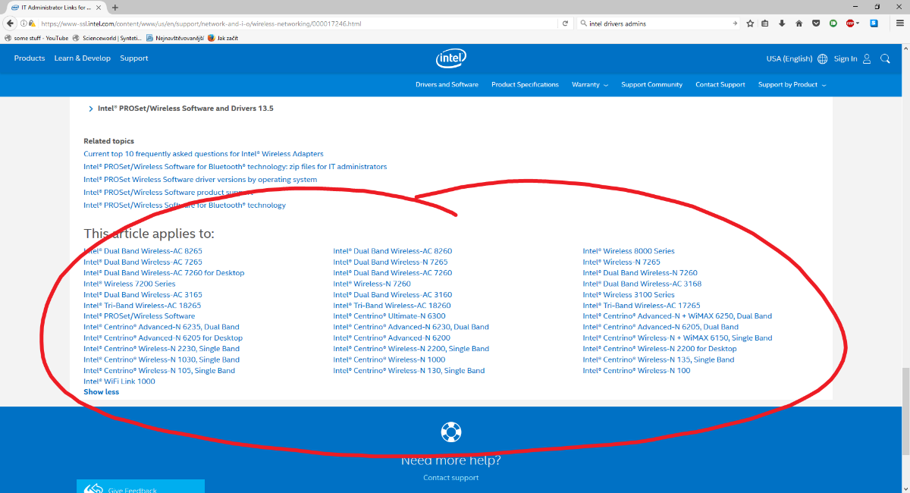Click the Firefox search box

point(656,24)
